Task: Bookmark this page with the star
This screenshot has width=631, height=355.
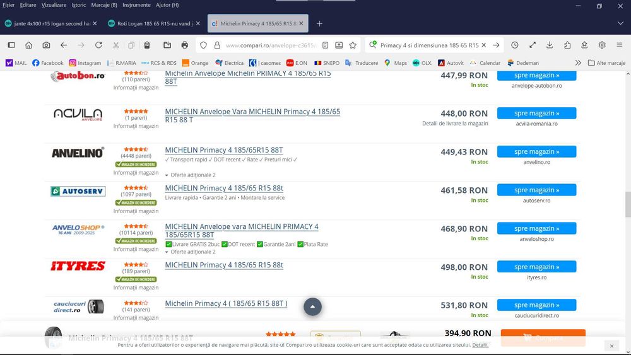Action: (353, 45)
